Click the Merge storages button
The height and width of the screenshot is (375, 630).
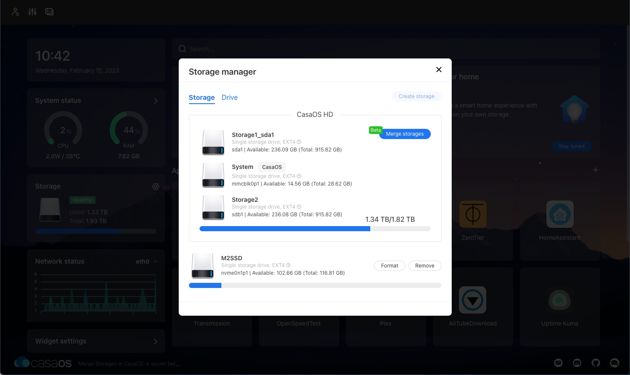click(x=405, y=134)
